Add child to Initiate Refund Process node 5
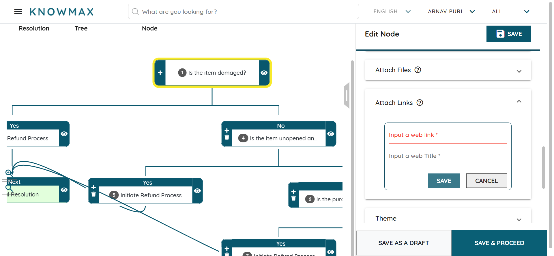The image size is (554, 256). (93, 187)
